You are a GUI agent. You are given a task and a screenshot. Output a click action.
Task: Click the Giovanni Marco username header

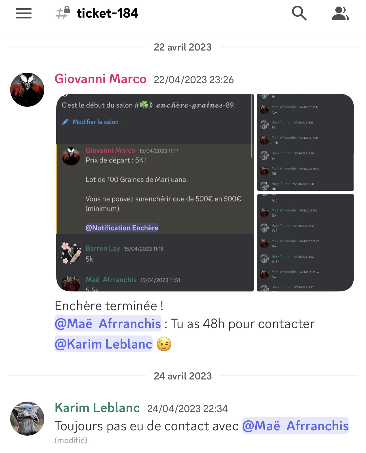100,79
